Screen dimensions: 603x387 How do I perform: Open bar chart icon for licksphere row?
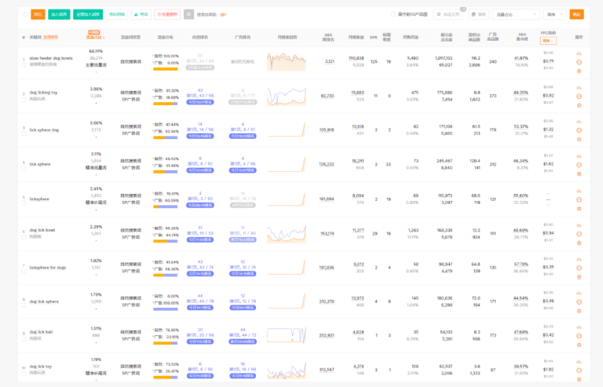coord(579,191)
